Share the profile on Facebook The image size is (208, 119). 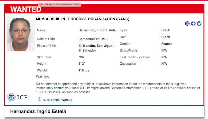pos(193,24)
